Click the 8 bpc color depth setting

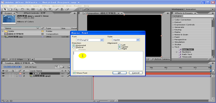click(x=20, y=59)
